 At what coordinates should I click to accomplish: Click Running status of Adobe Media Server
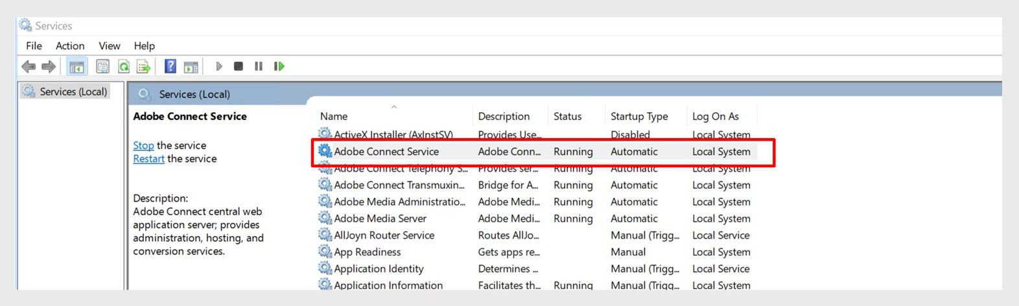coord(573,218)
